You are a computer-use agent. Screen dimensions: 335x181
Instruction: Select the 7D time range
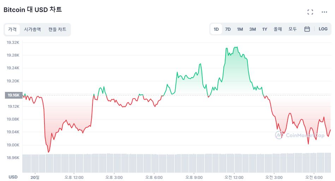tap(228, 29)
